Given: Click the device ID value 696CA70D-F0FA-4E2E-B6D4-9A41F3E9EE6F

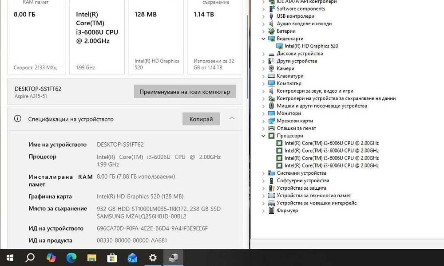Looking at the screenshot, I should tap(152, 228).
